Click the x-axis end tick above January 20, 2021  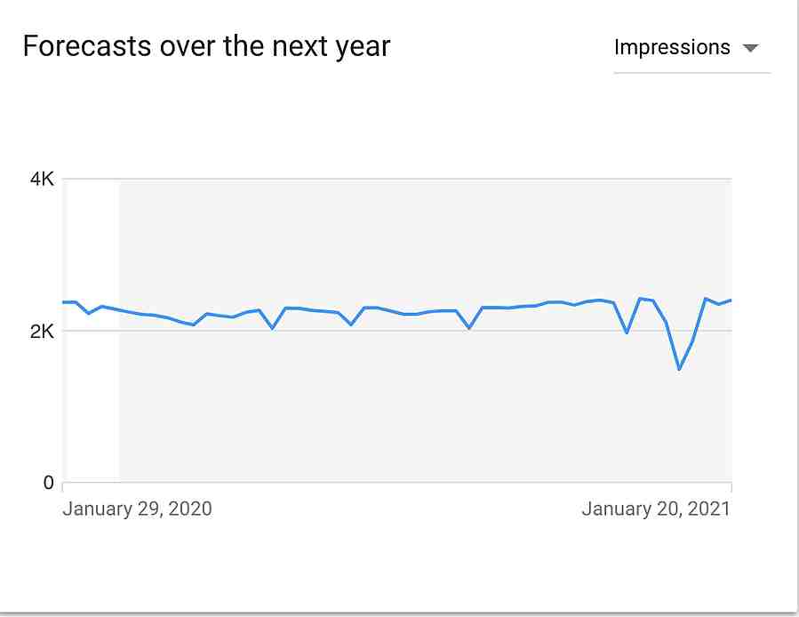(x=731, y=486)
